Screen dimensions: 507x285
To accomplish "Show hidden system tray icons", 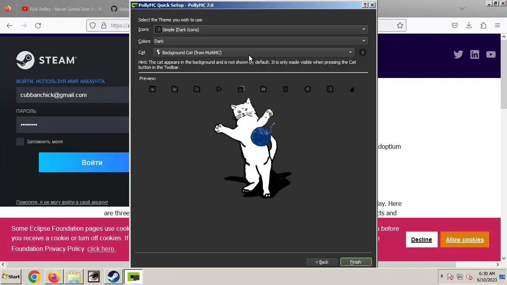I will tap(442, 276).
